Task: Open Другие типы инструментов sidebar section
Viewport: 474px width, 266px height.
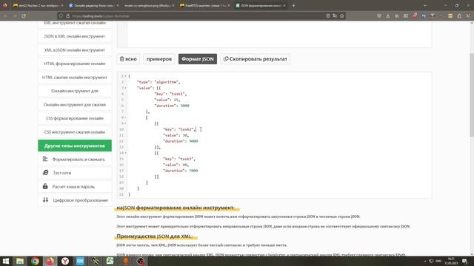Action: pos(75,146)
